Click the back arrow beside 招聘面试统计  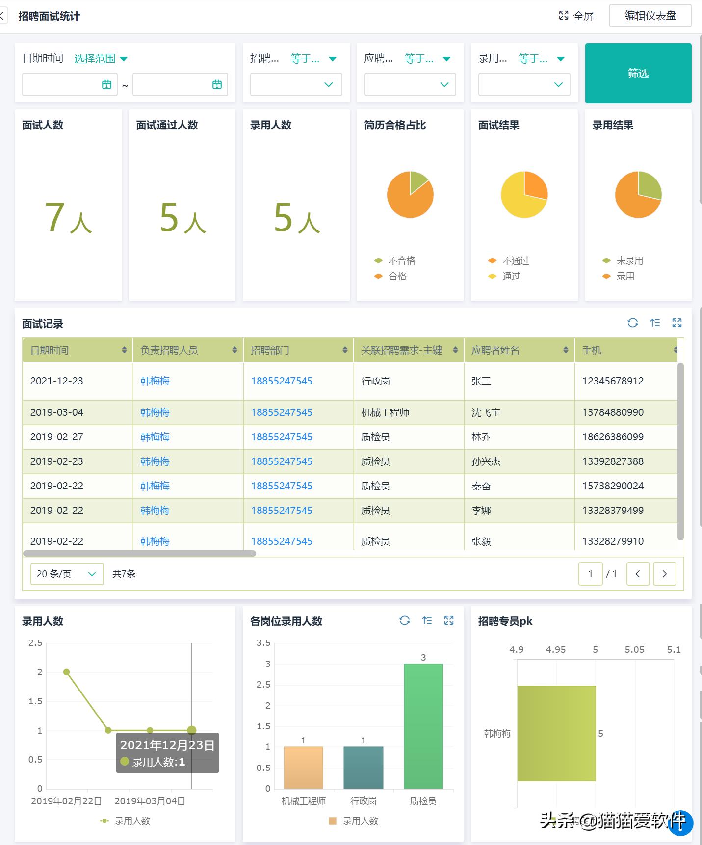click(2, 16)
